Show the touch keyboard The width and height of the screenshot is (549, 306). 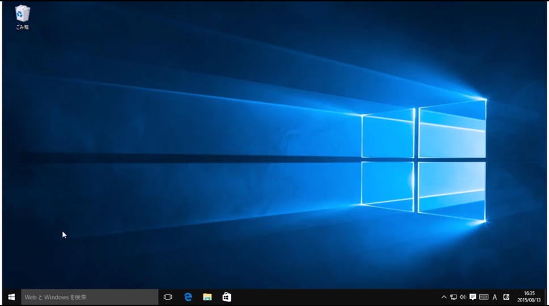[484, 297]
